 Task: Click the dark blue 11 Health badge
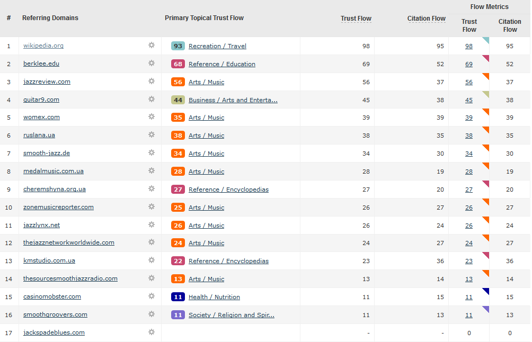(178, 297)
